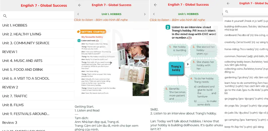Select 'building dollhouses' vocabulary entry
The height and width of the screenshot is (131, 268).
pos(245,28)
